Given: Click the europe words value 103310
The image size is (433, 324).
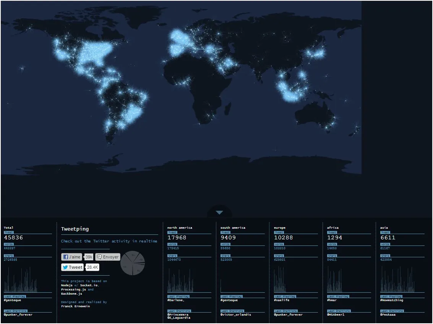Looking at the screenshot, I should coord(280,249).
